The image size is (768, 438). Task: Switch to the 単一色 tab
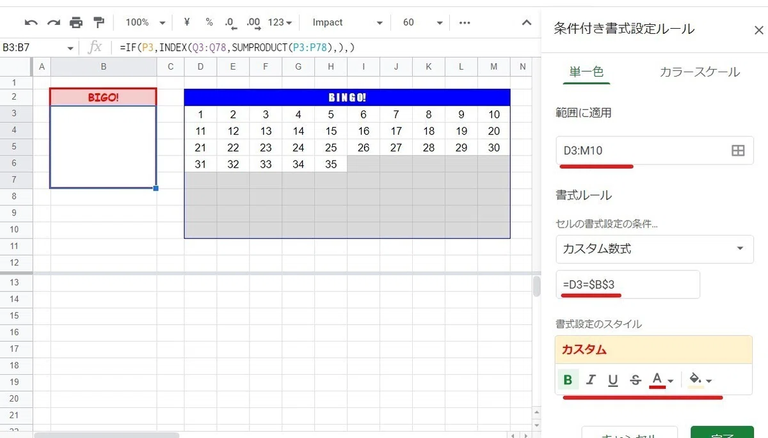[x=586, y=72]
